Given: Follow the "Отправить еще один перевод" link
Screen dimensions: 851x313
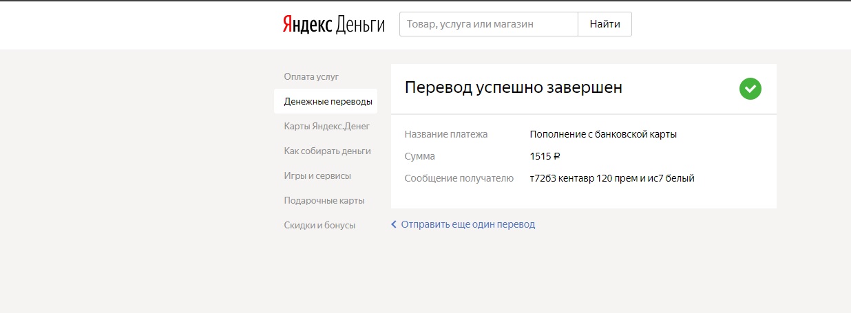Looking at the screenshot, I should click(x=468, y=224).
